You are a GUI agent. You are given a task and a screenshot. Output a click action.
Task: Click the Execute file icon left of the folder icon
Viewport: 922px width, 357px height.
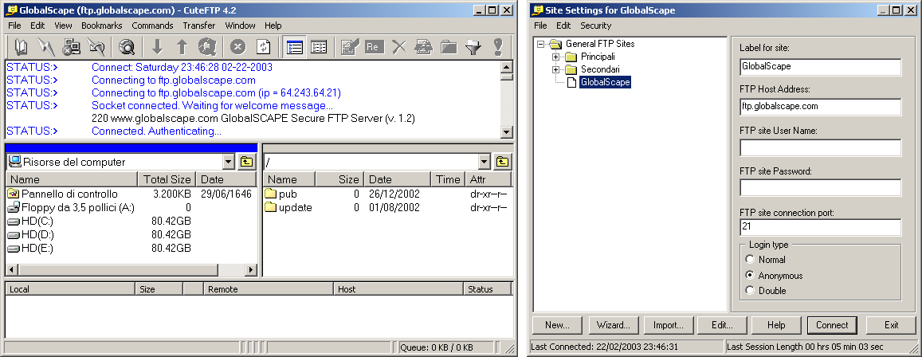click(x=424, y=46)
